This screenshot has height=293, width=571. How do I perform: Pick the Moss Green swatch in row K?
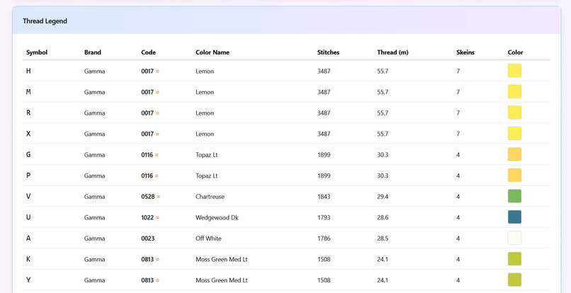(514, 259)
